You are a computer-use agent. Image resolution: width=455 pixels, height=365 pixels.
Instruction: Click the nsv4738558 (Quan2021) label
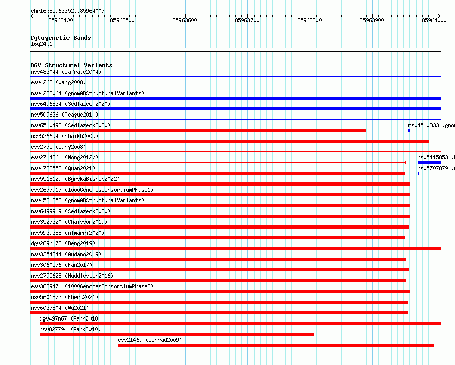coord(63,168)
